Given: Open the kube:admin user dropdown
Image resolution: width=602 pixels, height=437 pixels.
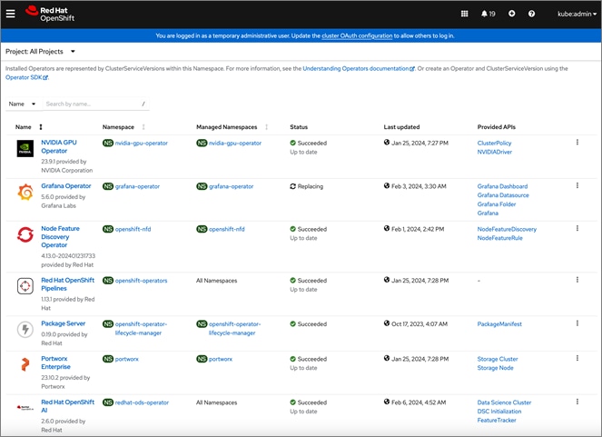Looking at the screenshot, I should [577, 14].
